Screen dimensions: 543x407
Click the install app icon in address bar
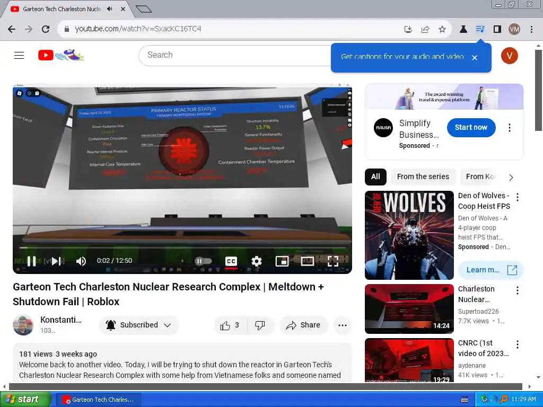(x=408, y=30)
